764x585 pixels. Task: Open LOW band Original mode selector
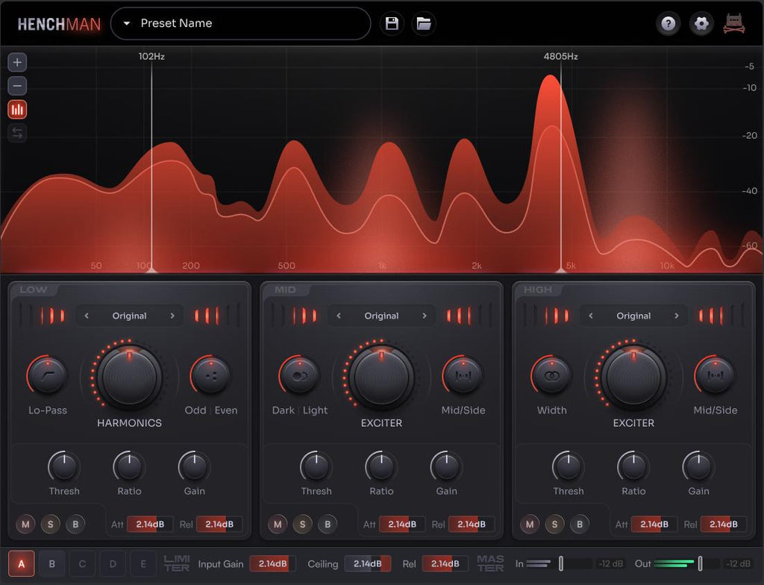click(129, 316)
